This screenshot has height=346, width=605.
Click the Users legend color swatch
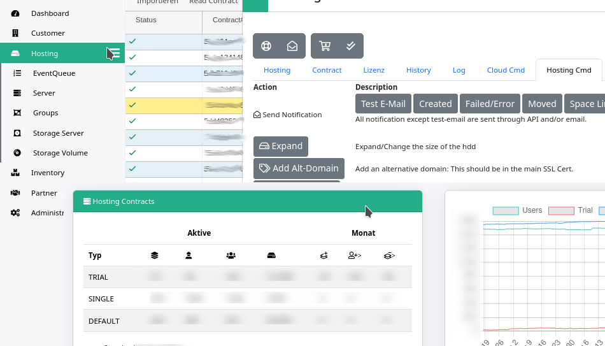(506, 210)
